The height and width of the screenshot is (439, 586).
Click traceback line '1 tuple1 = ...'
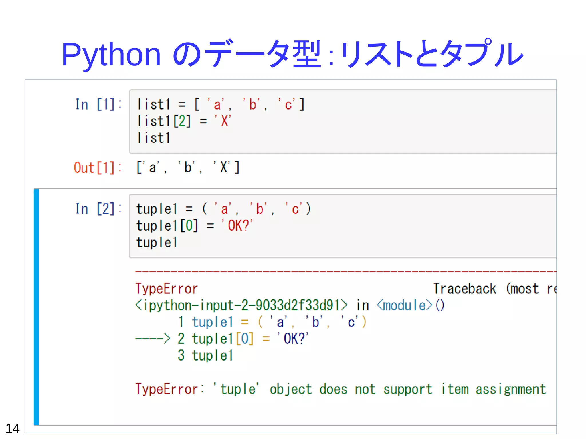[x=272, y=322]
